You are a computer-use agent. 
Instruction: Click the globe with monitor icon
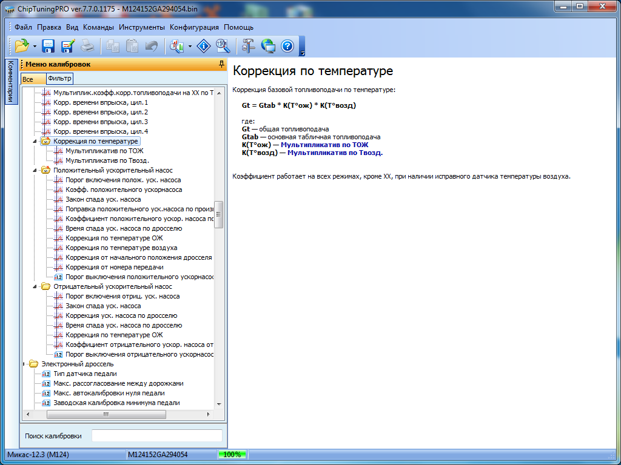pos(268,45)
